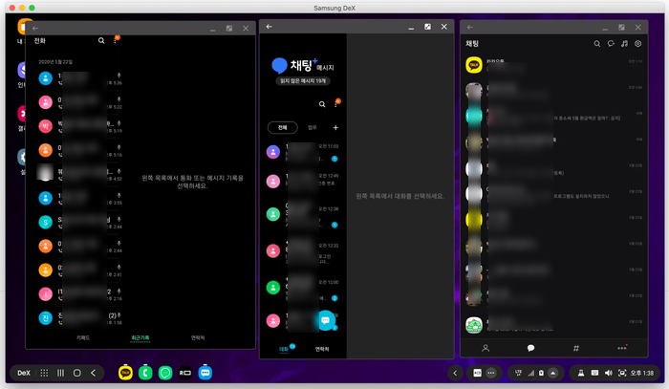Open the chat with teal avatar
The width and height of the screenshot is (669, 389).
[x=553, y=116]
